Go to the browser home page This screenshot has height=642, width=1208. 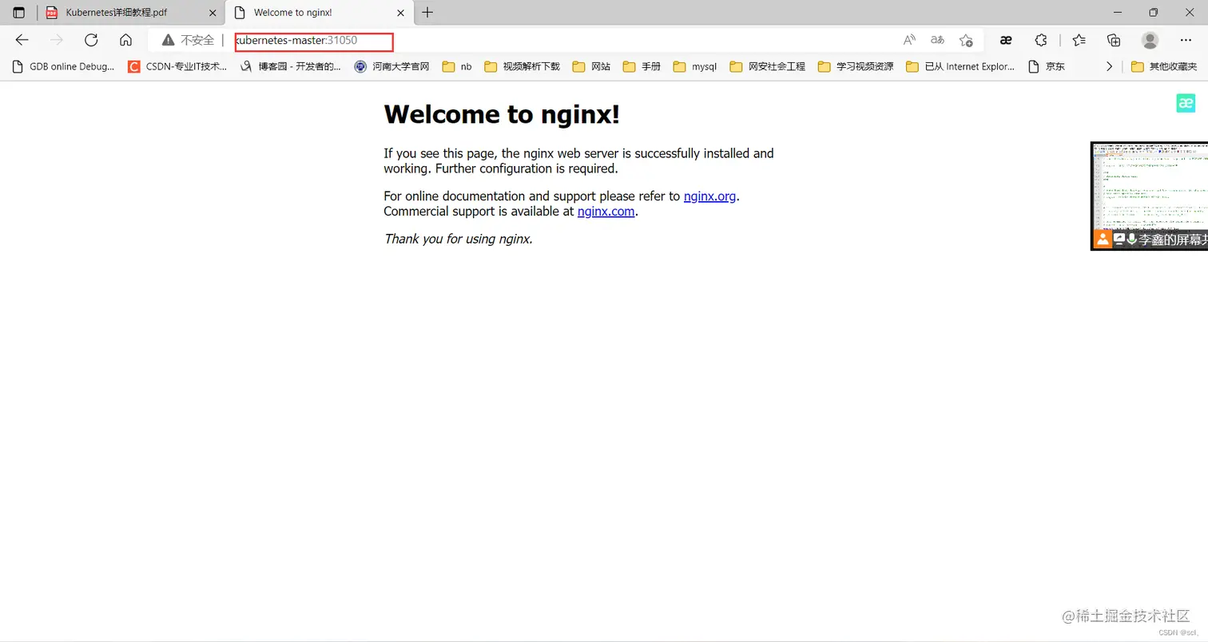125,40
